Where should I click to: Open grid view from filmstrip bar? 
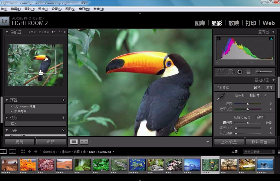[23, 152]
